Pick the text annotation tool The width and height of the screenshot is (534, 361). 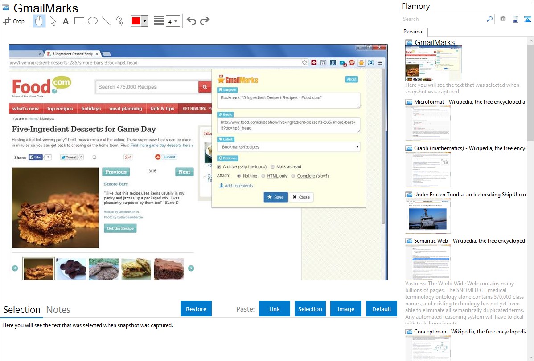tap(66, 21)
